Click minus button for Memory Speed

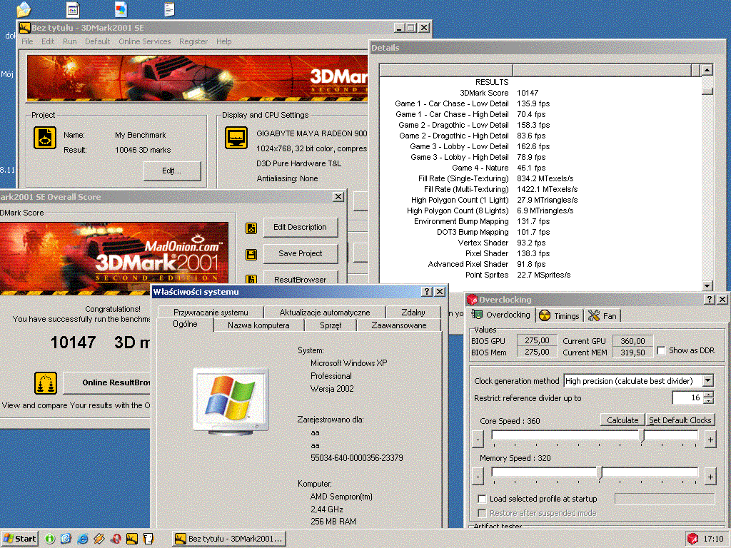pyautogui.click(x=478, y=476)
